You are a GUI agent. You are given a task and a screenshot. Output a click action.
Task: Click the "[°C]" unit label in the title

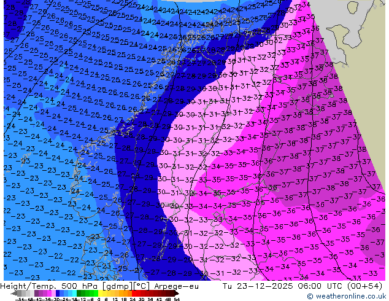tap(142, 286)
